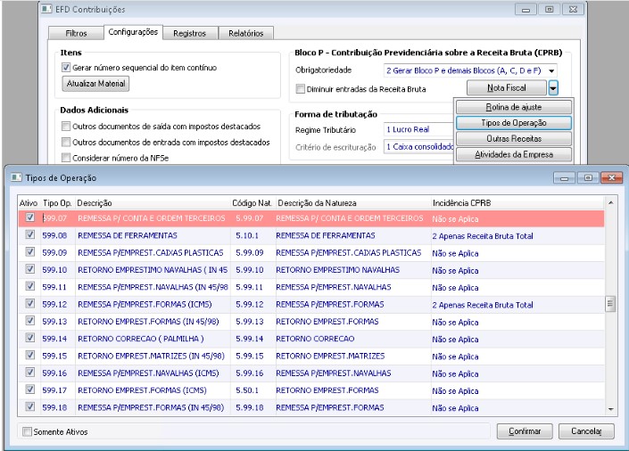Click the EFD Contribuições title bar icon
629x451 pixels.
[x=46, y=9]
